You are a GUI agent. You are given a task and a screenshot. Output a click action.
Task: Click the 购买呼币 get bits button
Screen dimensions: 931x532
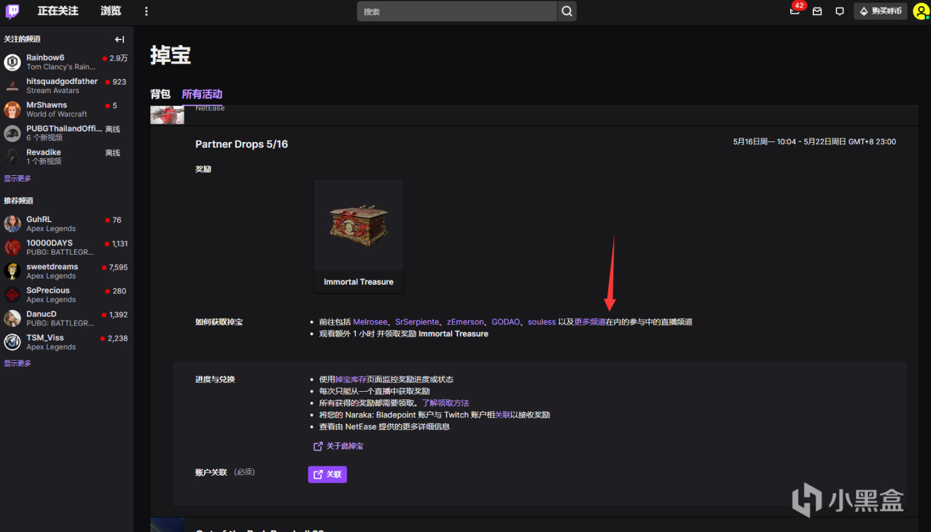click(x=880, y=11)
